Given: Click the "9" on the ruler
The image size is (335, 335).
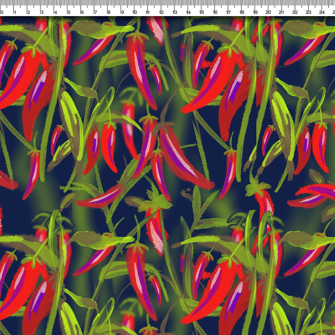Looking at the screenshot, I should pos(122,12).
